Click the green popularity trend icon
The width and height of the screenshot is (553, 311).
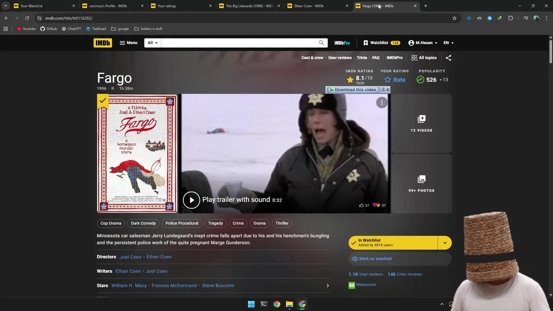tap(420, 79)
